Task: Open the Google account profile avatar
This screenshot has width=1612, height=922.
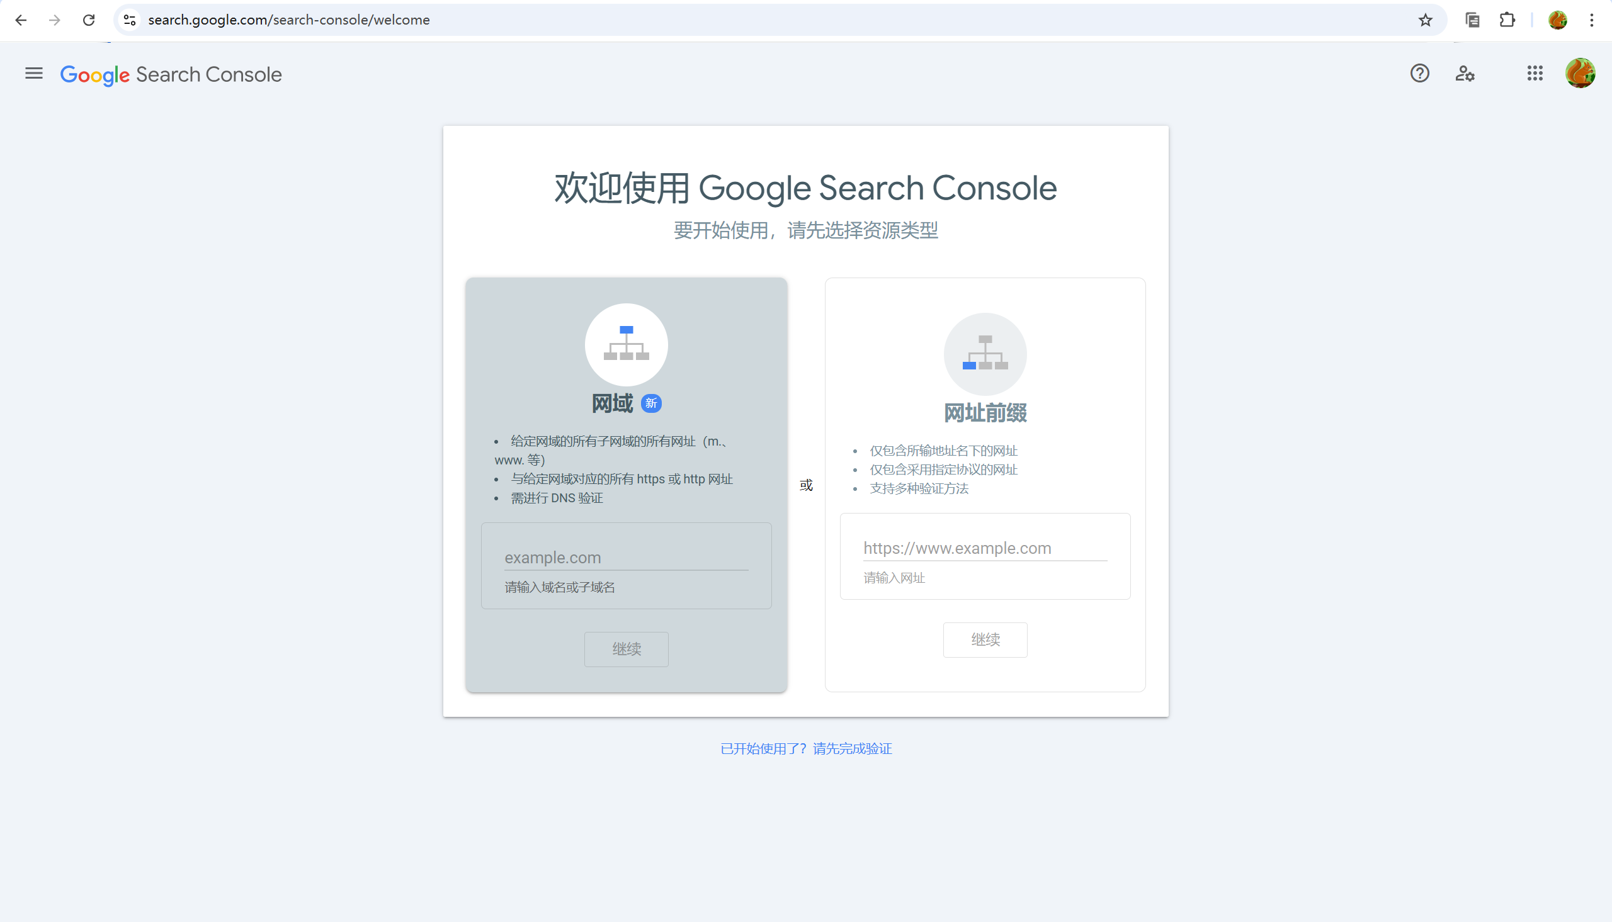Action: pyautogui.click(x=1581, y=74)
